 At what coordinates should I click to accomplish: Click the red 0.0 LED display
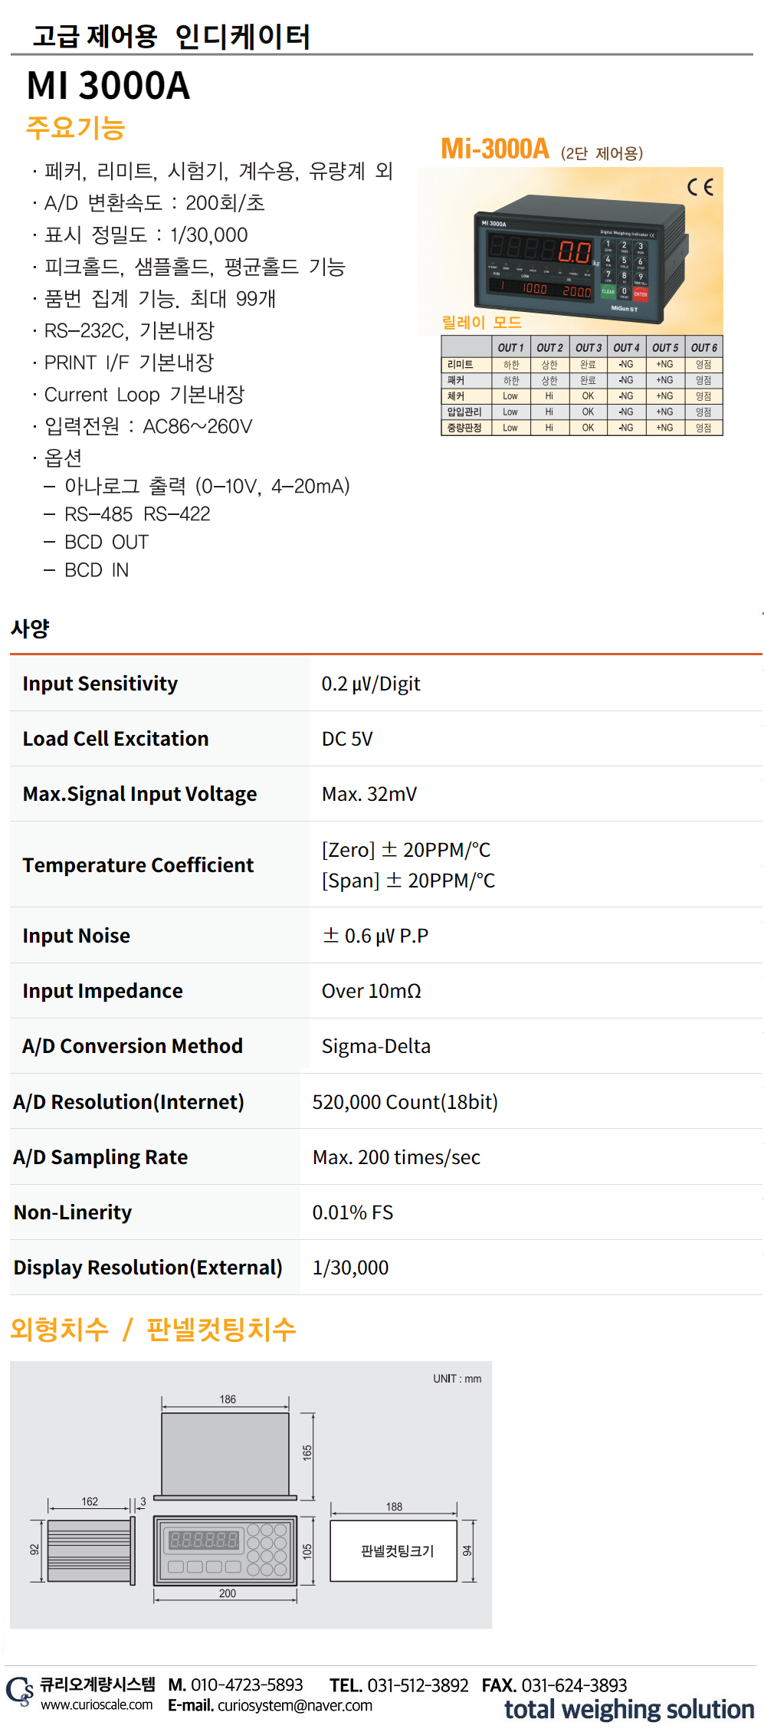tap(574, 252)
